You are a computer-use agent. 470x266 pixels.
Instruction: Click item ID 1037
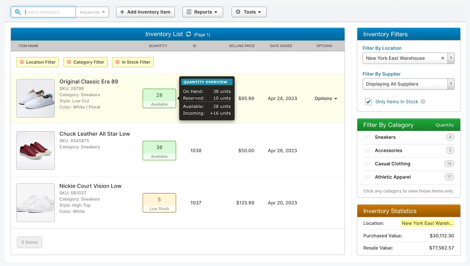tap(196, 203)
